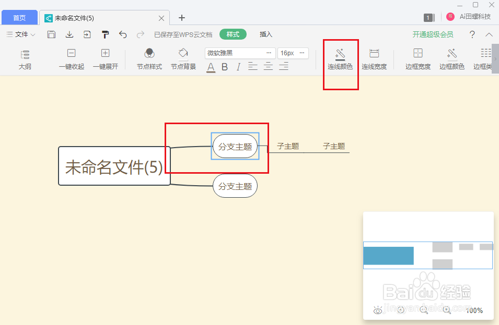Select the blue color swatch in the panel
The width and height of the screenshot is (499, 325).
tap(388, 256)
